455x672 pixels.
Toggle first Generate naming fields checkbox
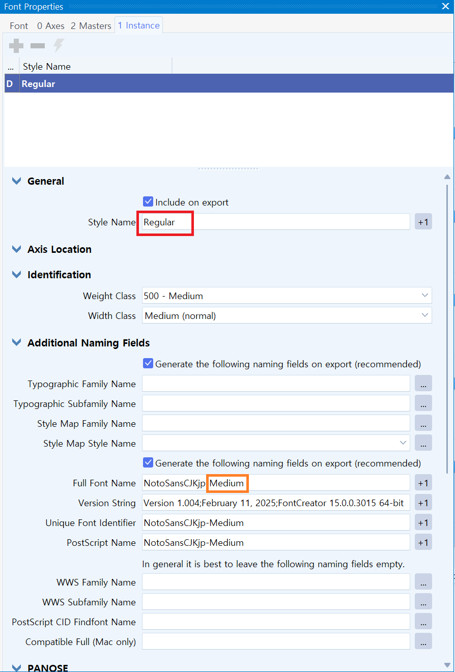tap(148, 364)
